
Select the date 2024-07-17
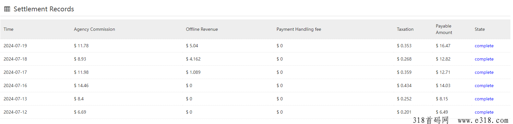click(15, 72)
